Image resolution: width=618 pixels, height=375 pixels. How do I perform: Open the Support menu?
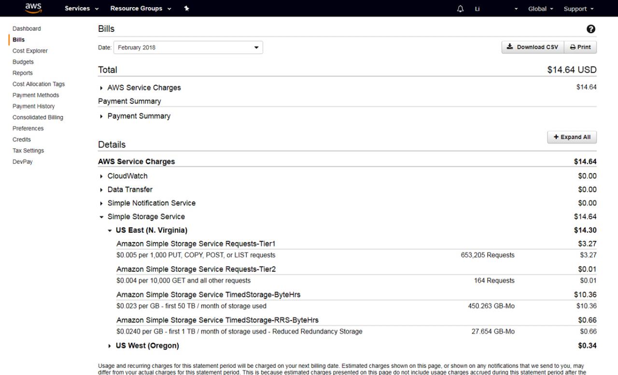tap(578, 9)
